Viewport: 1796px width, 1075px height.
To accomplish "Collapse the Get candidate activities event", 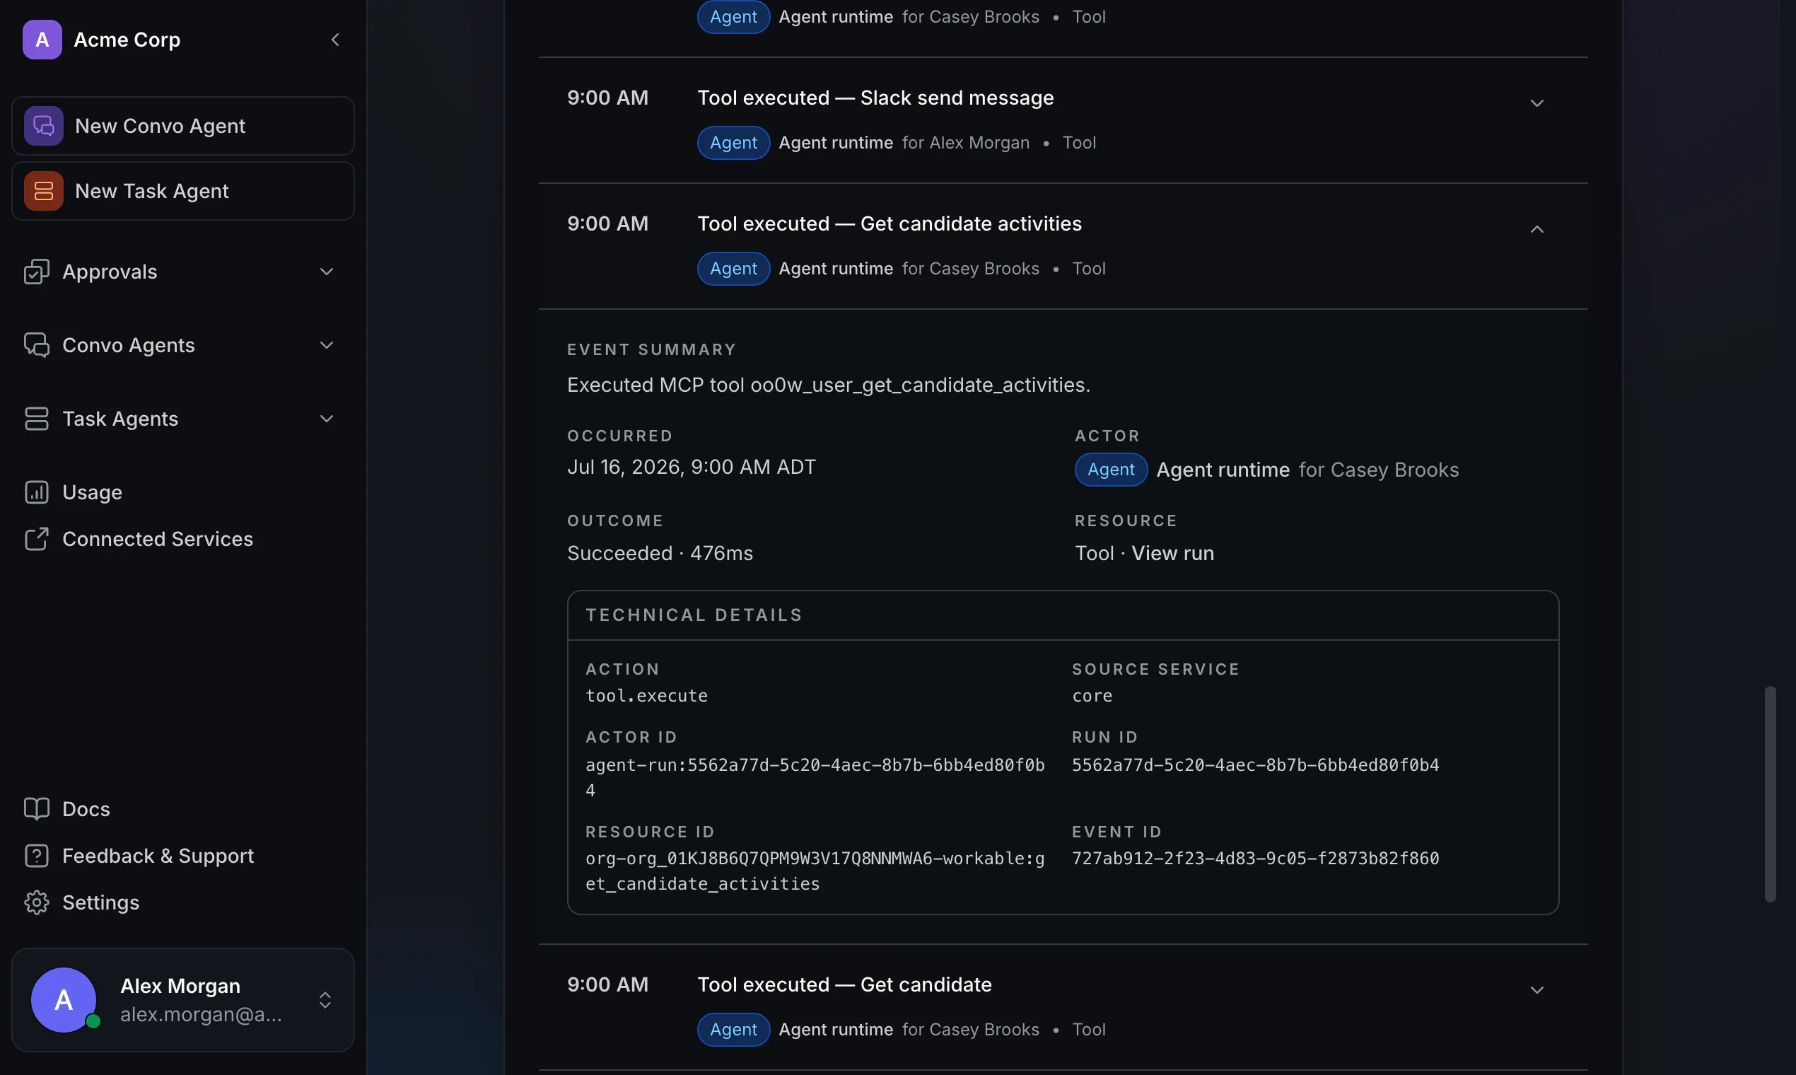I will pyautogui.click(x=1536, y=230).
